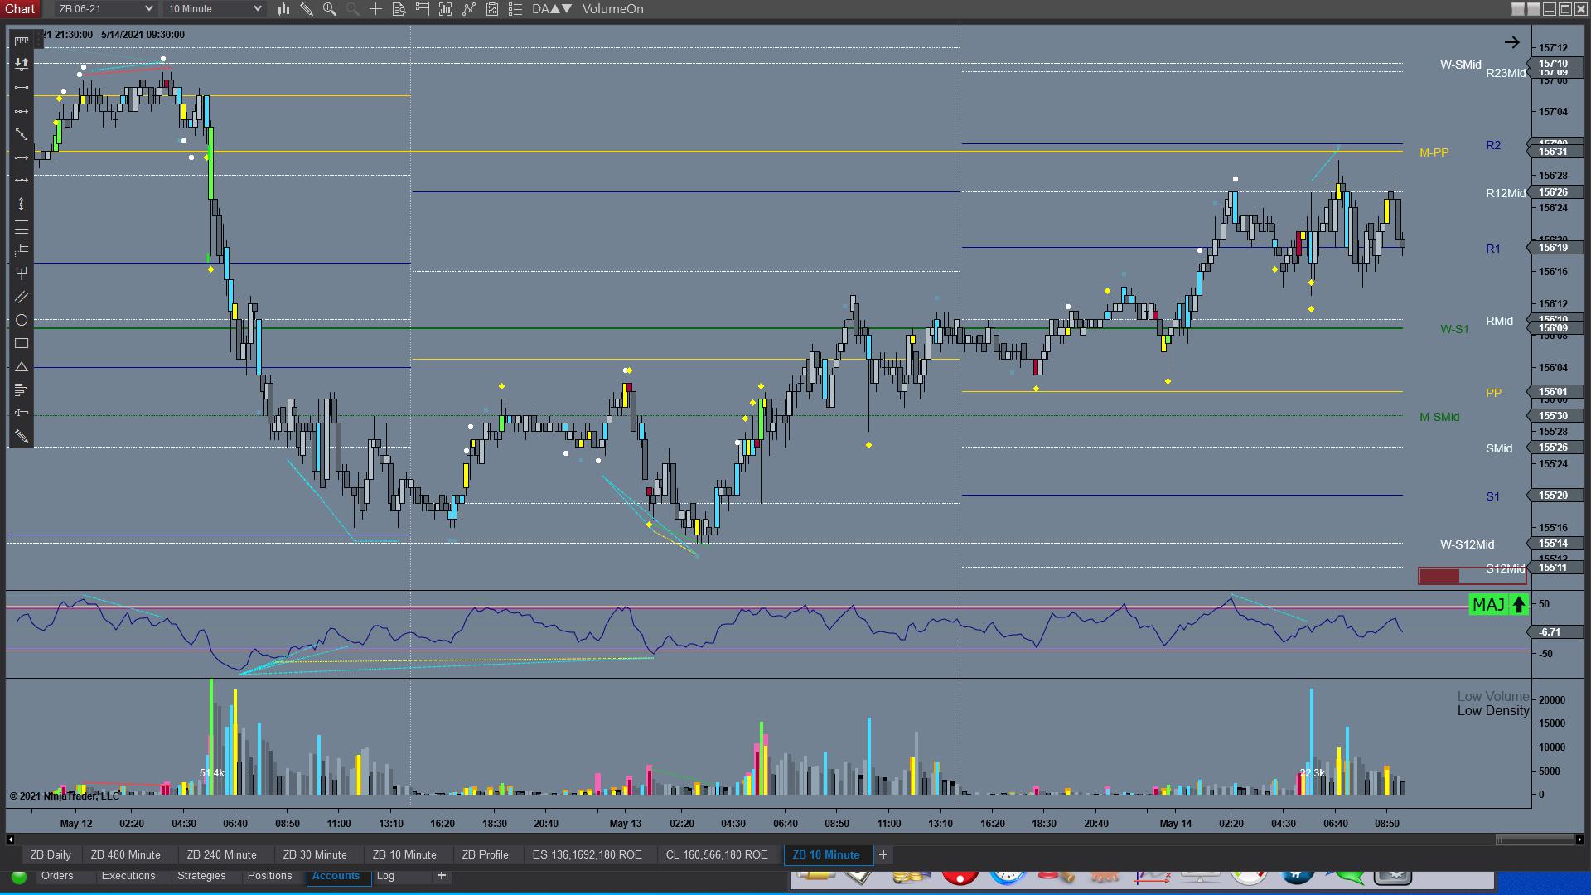The height and width of the screenshot is (895, 1591).
Task: Select the line segment drawing tool
Action: tap(22, 87)
